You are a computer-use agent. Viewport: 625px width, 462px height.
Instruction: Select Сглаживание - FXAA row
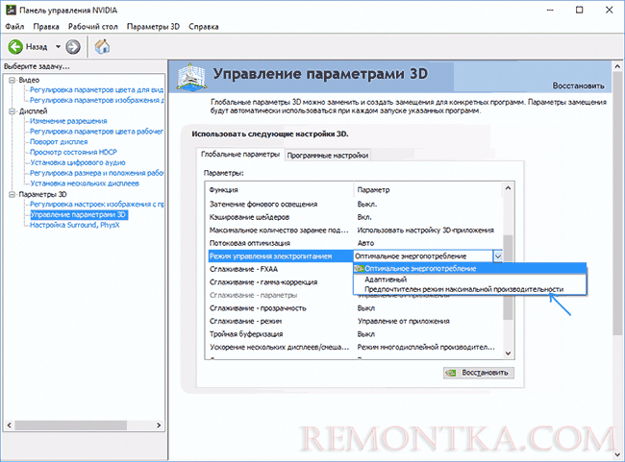pos(280,269)
